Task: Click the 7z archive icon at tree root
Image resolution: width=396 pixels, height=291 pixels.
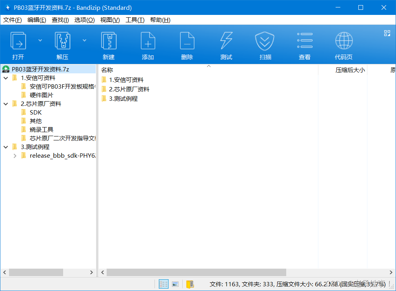Action: [6, 69]
